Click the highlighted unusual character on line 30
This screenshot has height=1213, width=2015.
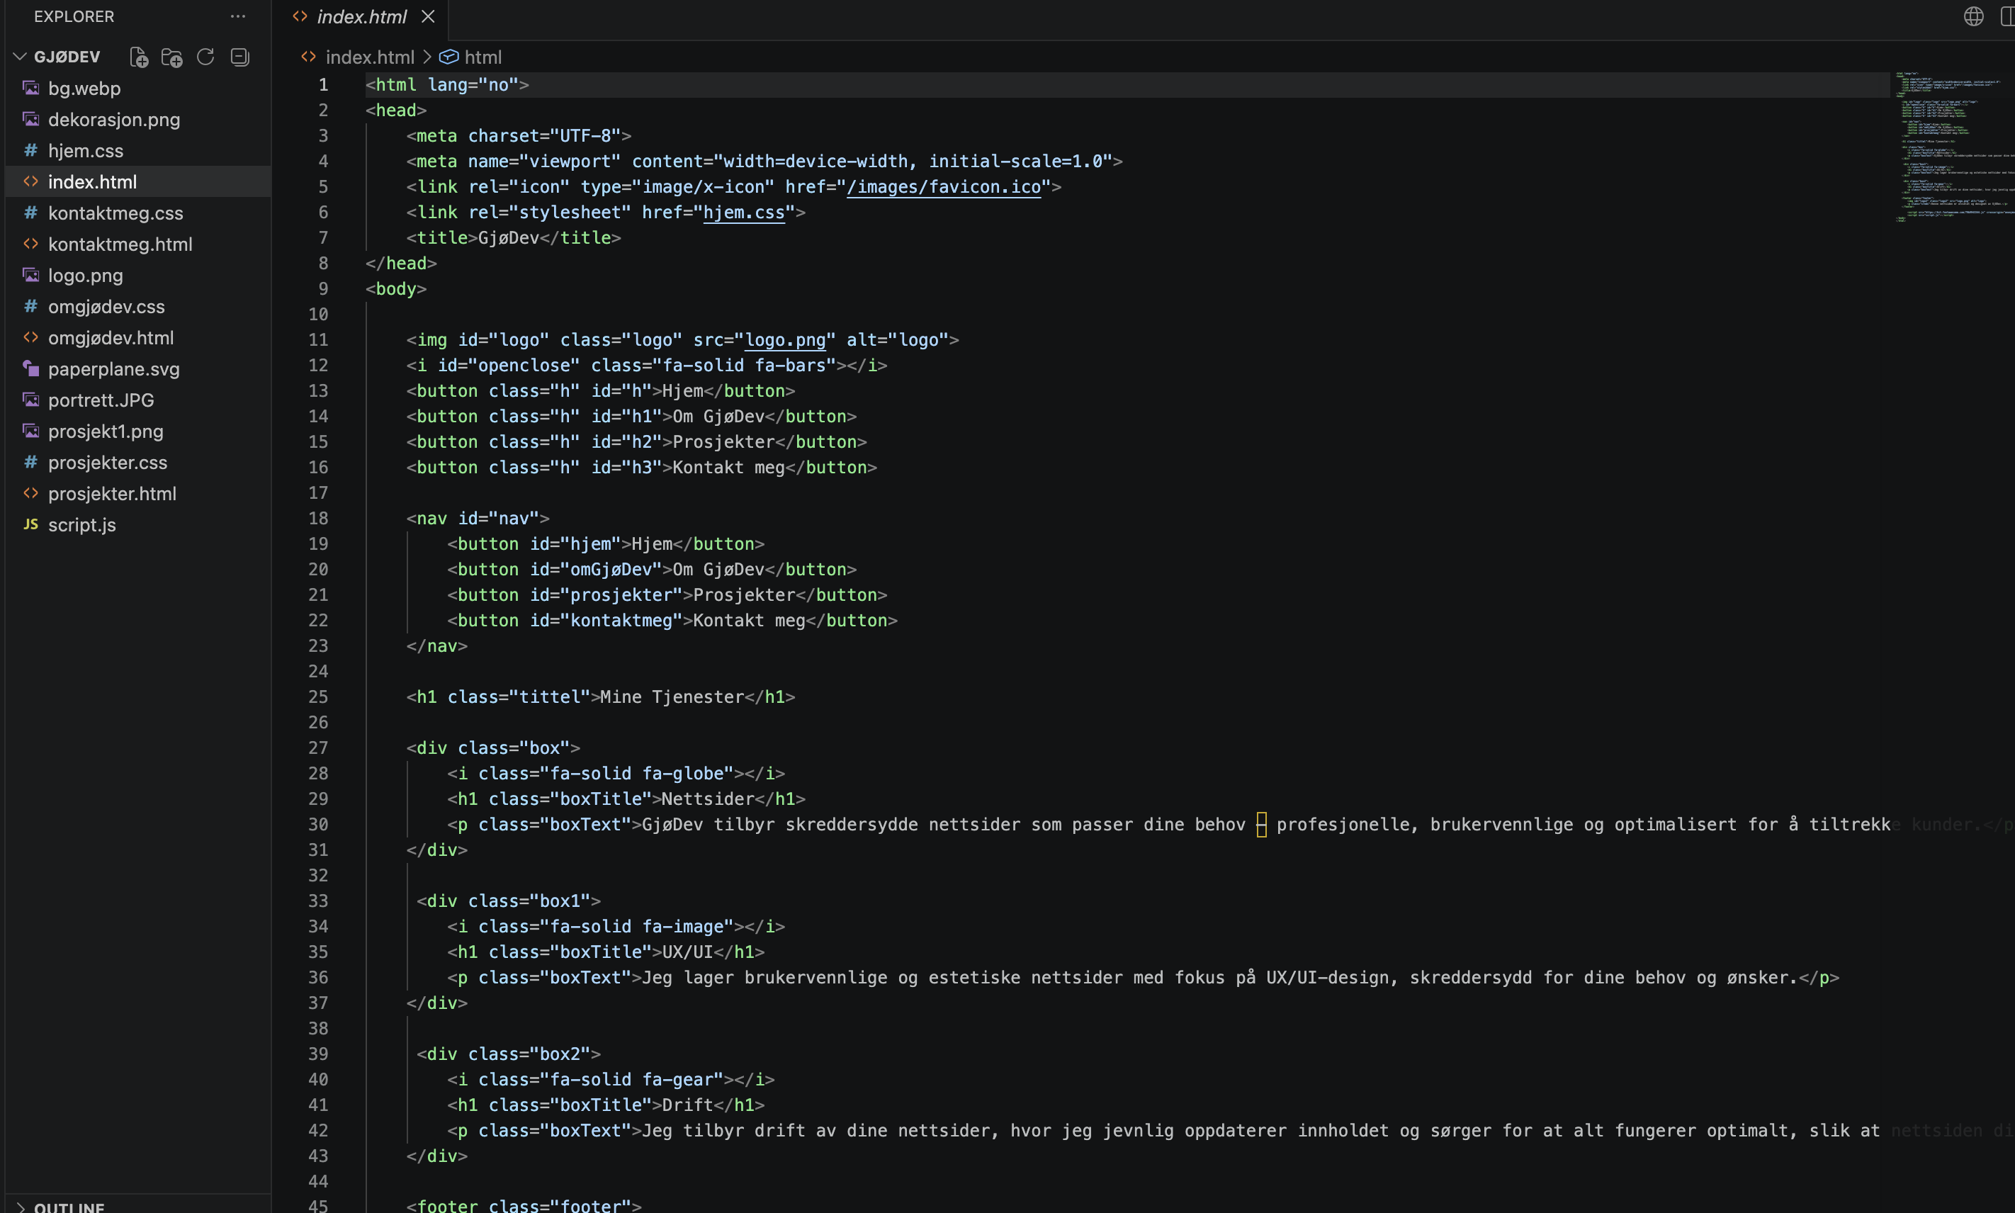(1261, 824)
